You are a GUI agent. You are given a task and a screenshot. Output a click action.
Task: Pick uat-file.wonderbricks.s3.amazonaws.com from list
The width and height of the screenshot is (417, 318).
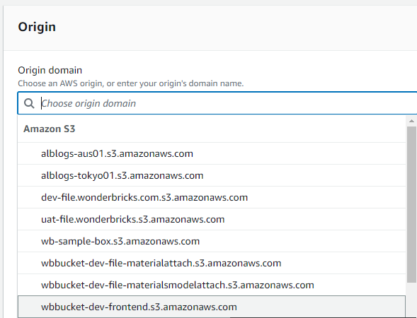pos(212,219)
